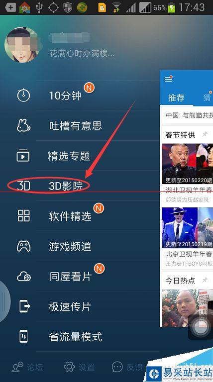Open 反馈 feedback at the bottom
Screen dimensions: 213x382
point(127,367)
